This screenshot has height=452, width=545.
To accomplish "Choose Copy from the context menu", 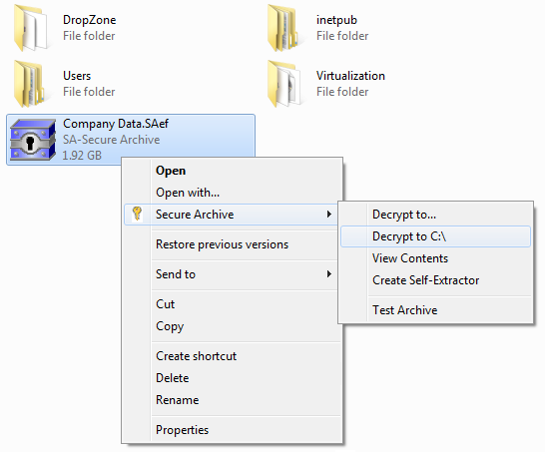I will (x=170, y=326).
